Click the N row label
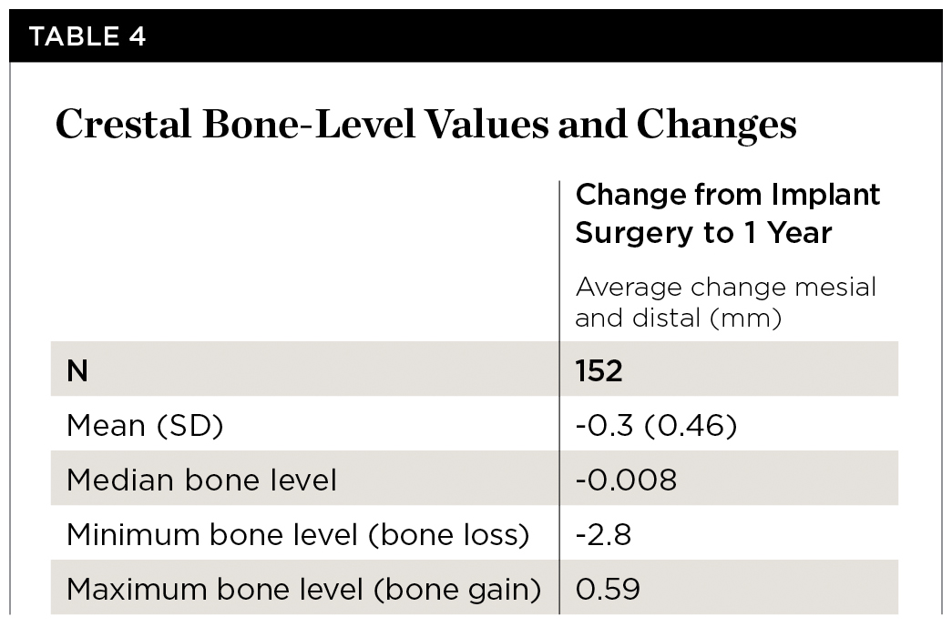The image size is (952, 637). pos(77,371)
